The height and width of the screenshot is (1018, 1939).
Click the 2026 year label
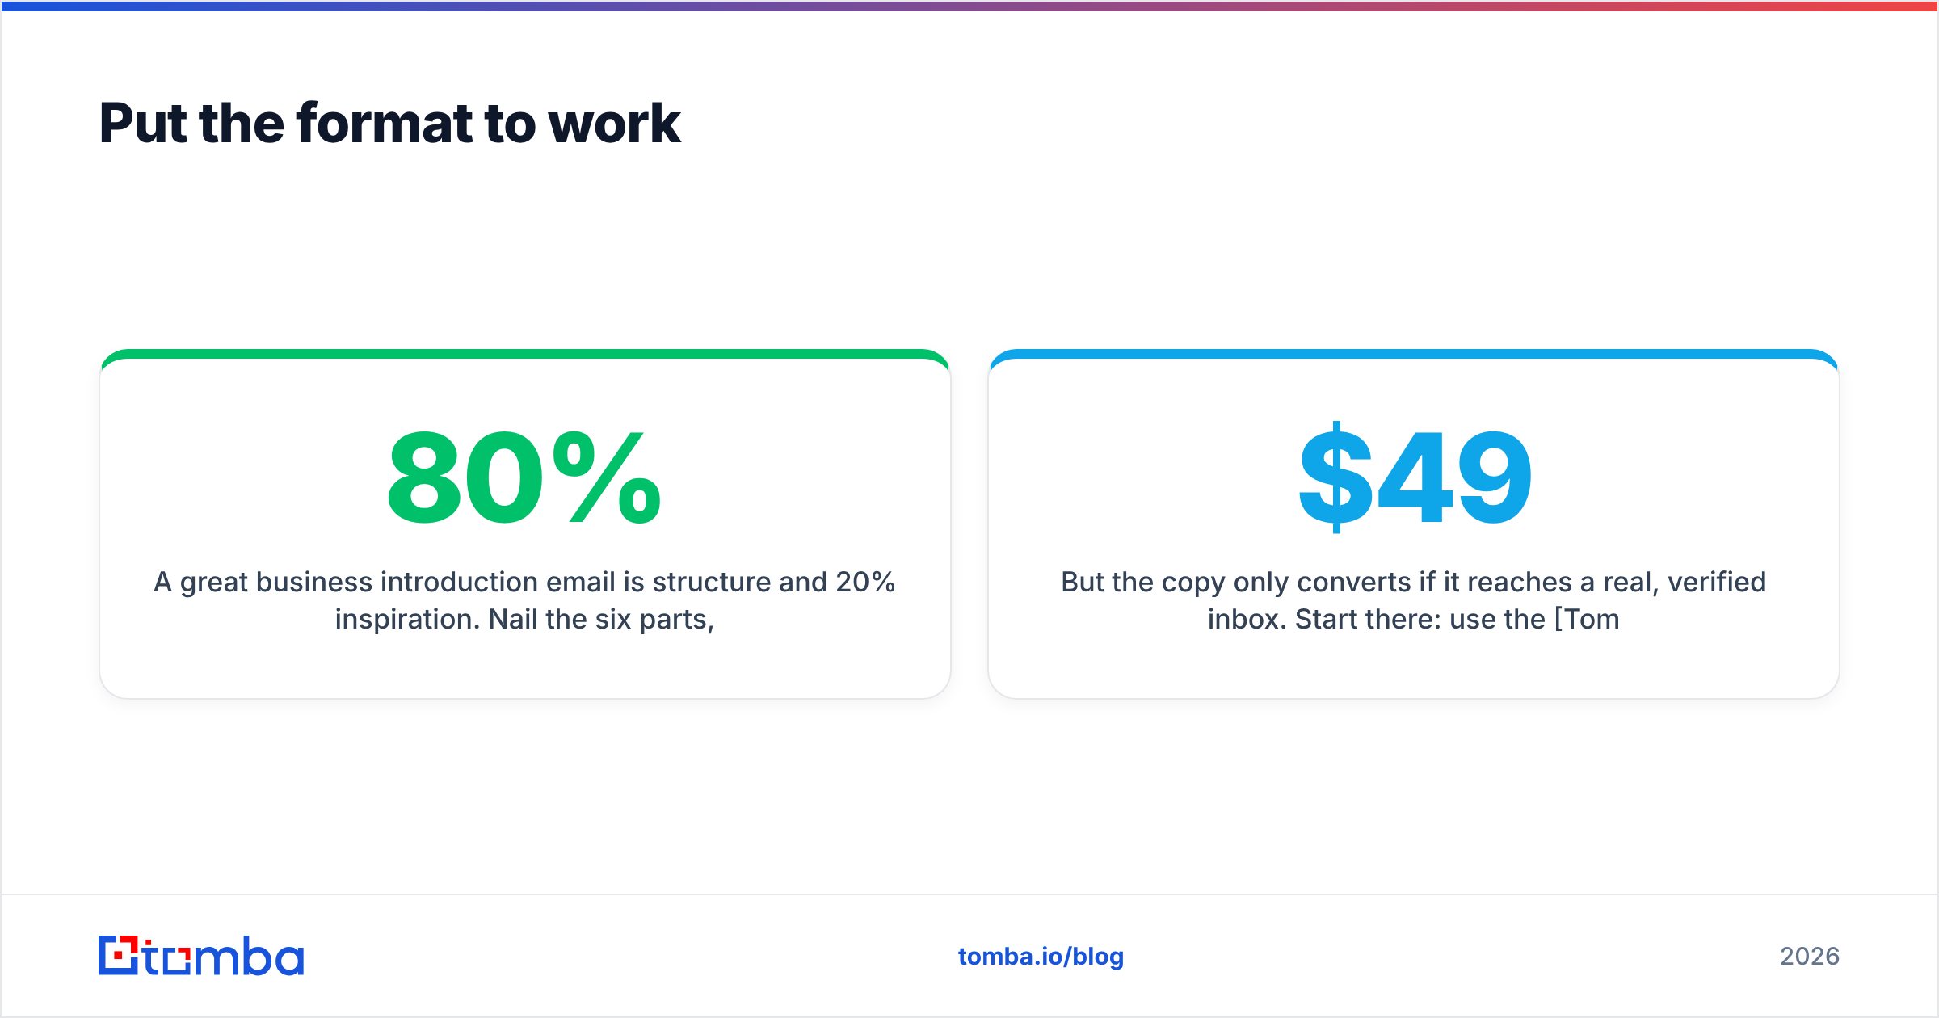[1810, 956]
